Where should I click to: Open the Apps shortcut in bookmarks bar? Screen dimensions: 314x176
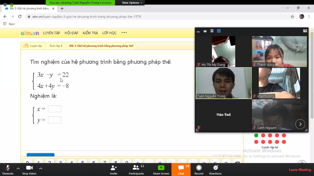[9, 24]
